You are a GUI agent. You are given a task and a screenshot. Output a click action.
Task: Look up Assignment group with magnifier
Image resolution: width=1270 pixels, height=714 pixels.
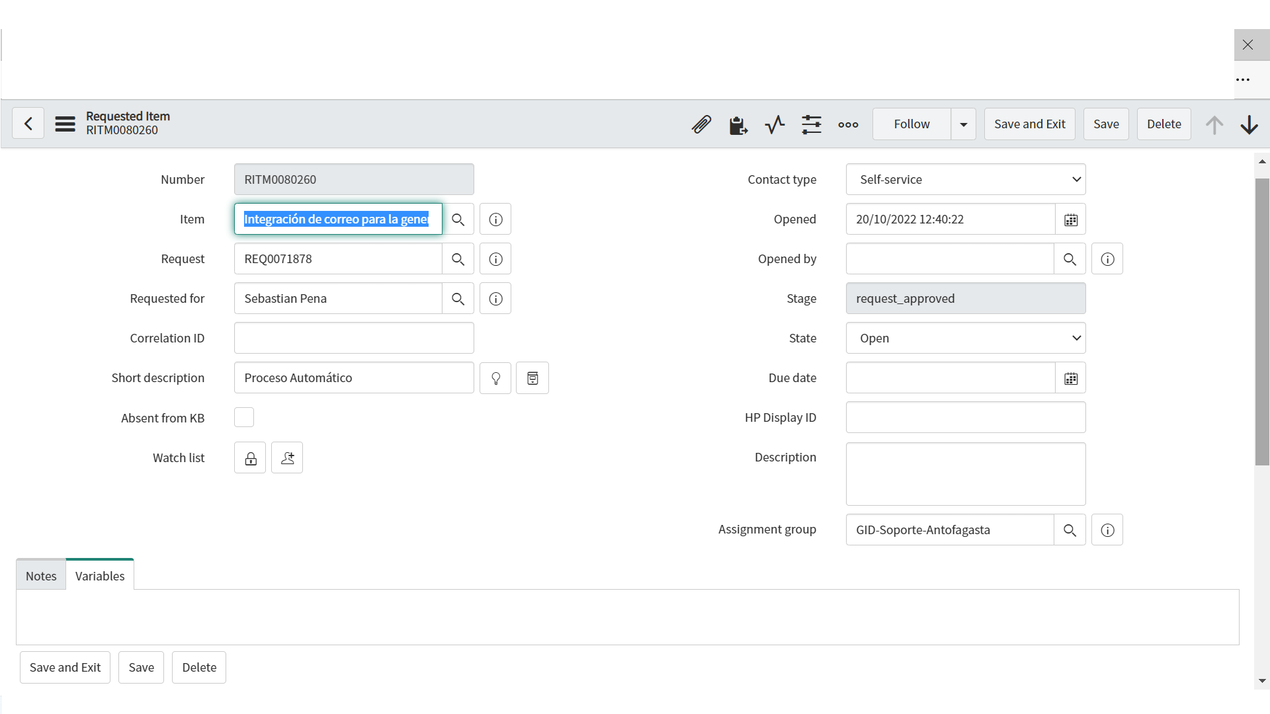coord(1070,530)
